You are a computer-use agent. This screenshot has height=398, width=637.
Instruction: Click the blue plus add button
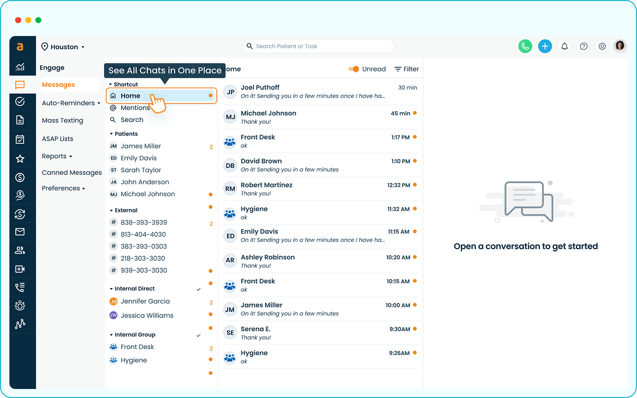click(545, 46)
